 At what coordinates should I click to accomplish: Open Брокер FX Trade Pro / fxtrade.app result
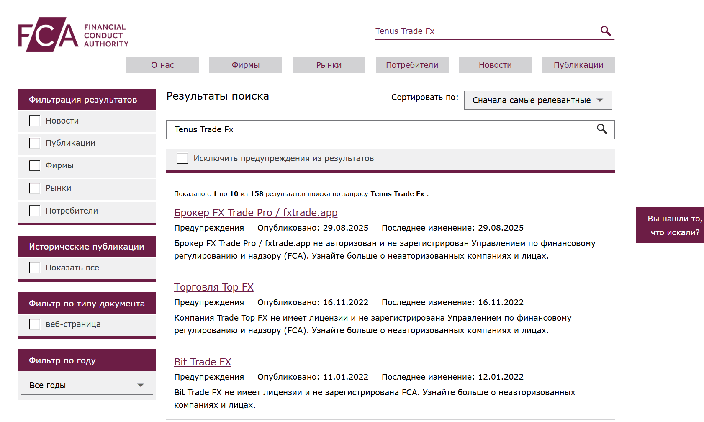point(256,213)
